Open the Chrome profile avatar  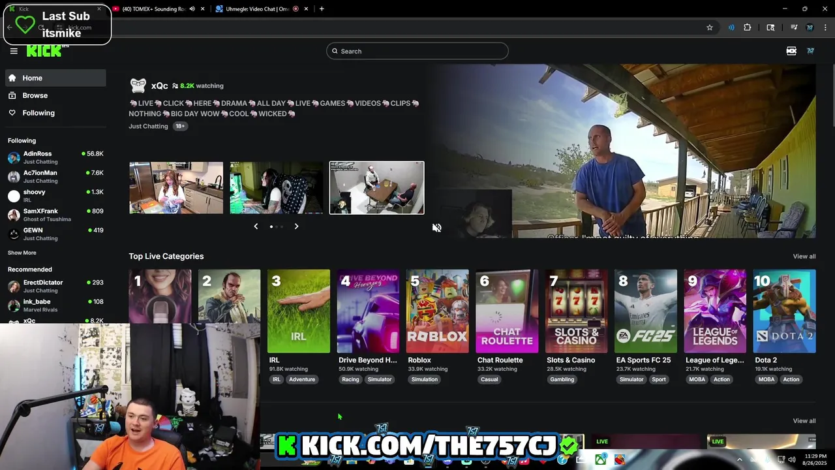click(x=810, y=27)
